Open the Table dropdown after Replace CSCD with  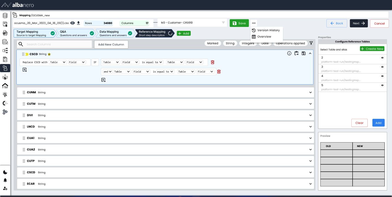[58, 62]
